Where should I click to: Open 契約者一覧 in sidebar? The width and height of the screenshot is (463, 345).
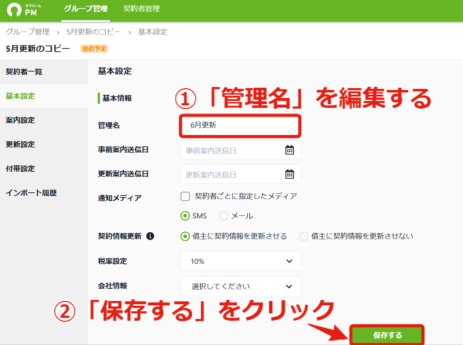coord(44,72)
